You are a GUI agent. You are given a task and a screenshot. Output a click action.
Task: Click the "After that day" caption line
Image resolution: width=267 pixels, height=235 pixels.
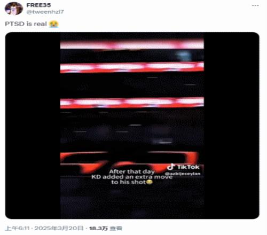click(x=132, y=171)
